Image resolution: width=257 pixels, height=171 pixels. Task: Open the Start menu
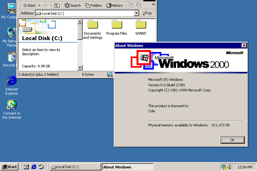tap(9, 167)
